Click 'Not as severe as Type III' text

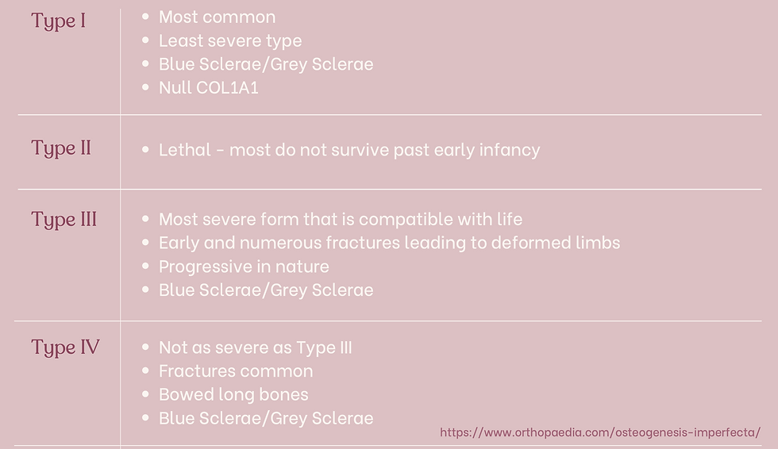pyautogui.click(x=256, y=347)
